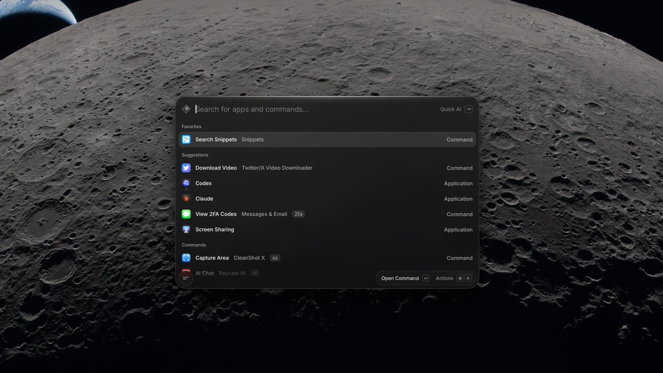
Task: Click the Claude app icon
Action: click(186, 199)
